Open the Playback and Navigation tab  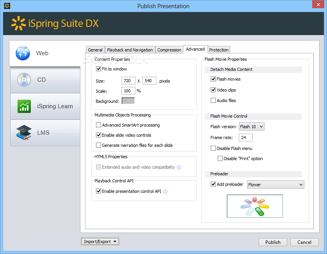click(x=130, y=50)
